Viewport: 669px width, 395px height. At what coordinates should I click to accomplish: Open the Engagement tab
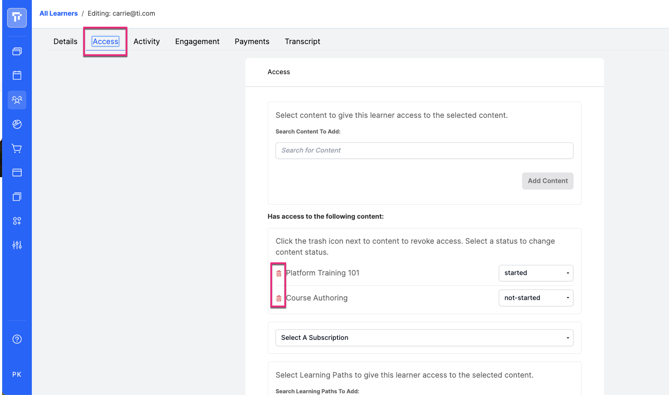(x=197, y=42)
